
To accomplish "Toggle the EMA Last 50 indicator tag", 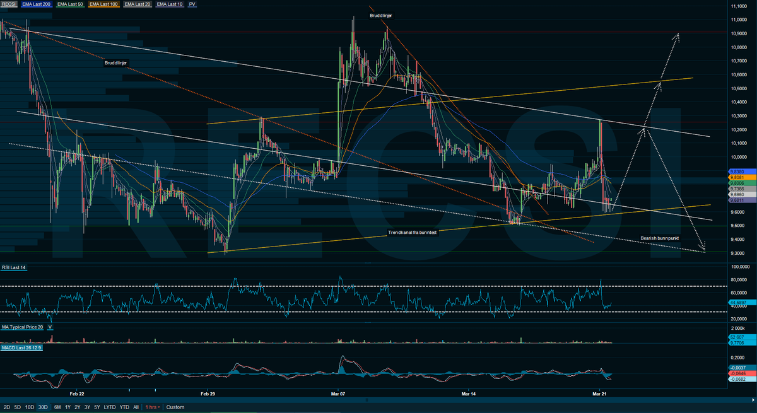I will [71, 4].
